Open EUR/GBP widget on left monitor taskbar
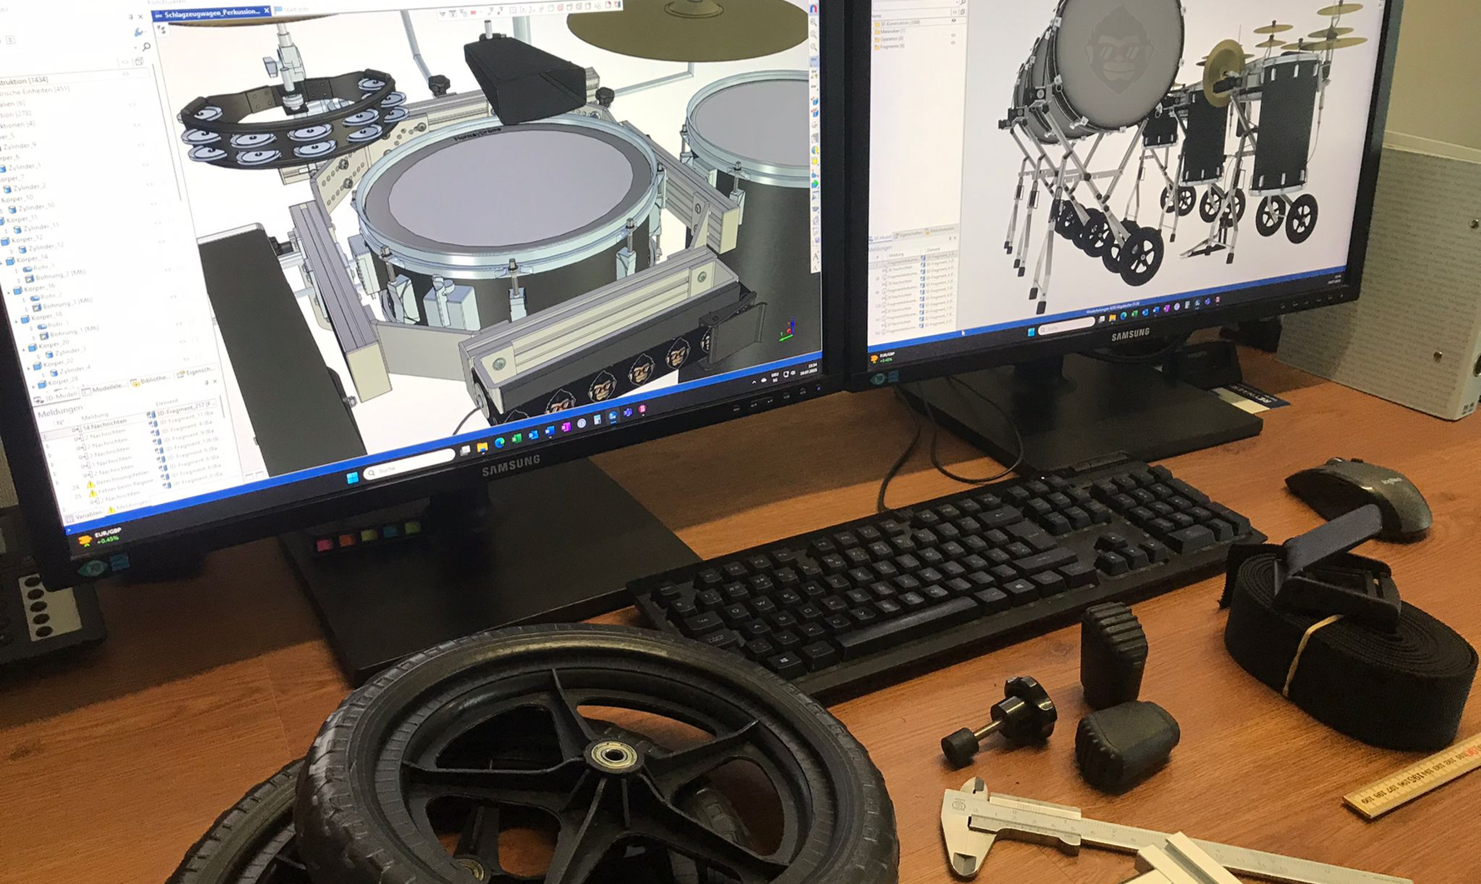1481x884 pixels. (x=100, y=536)
